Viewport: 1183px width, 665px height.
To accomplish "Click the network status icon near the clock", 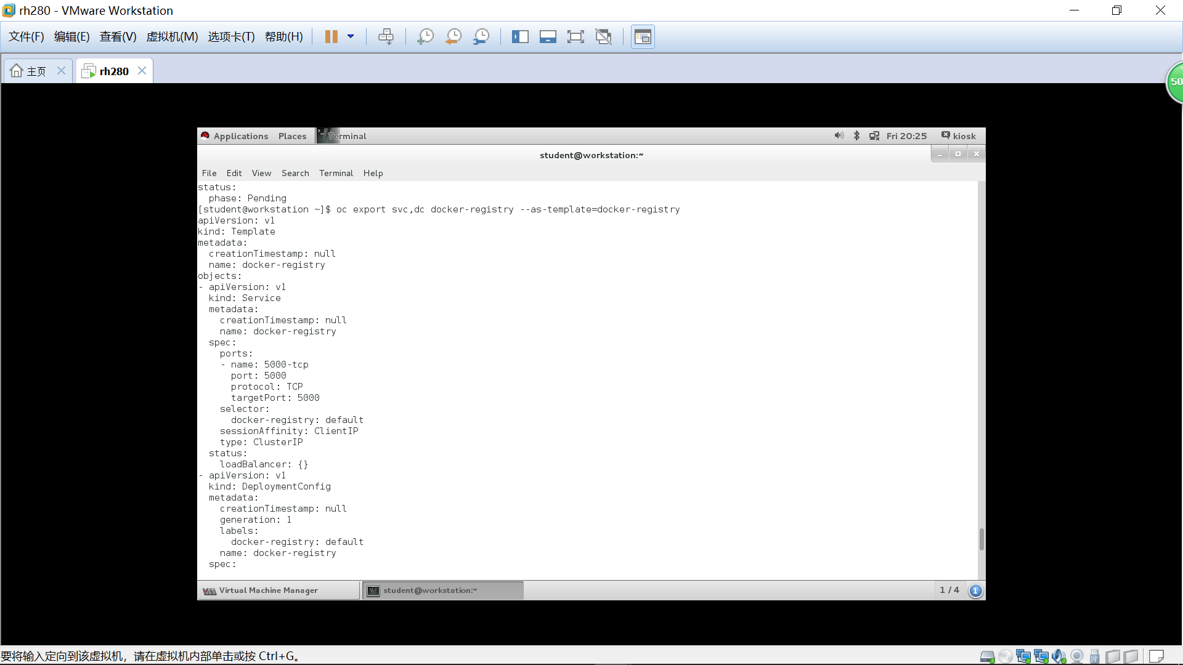I will coord(874,135).
